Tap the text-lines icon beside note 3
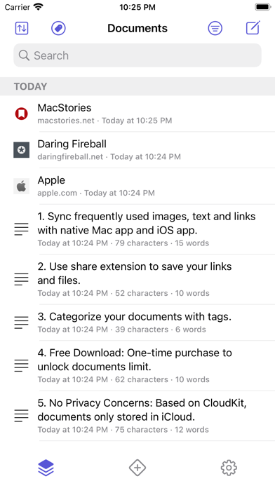The image size is (275, 488). (22, 323)
